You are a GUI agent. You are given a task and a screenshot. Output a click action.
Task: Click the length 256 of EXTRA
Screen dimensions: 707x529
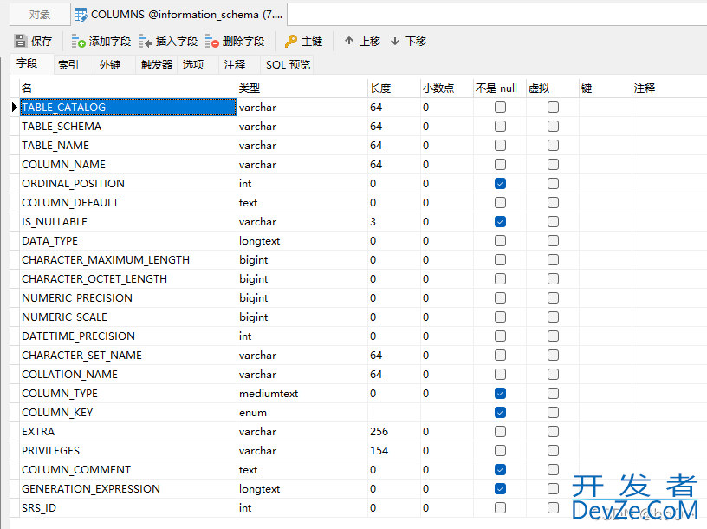[379, 432]
